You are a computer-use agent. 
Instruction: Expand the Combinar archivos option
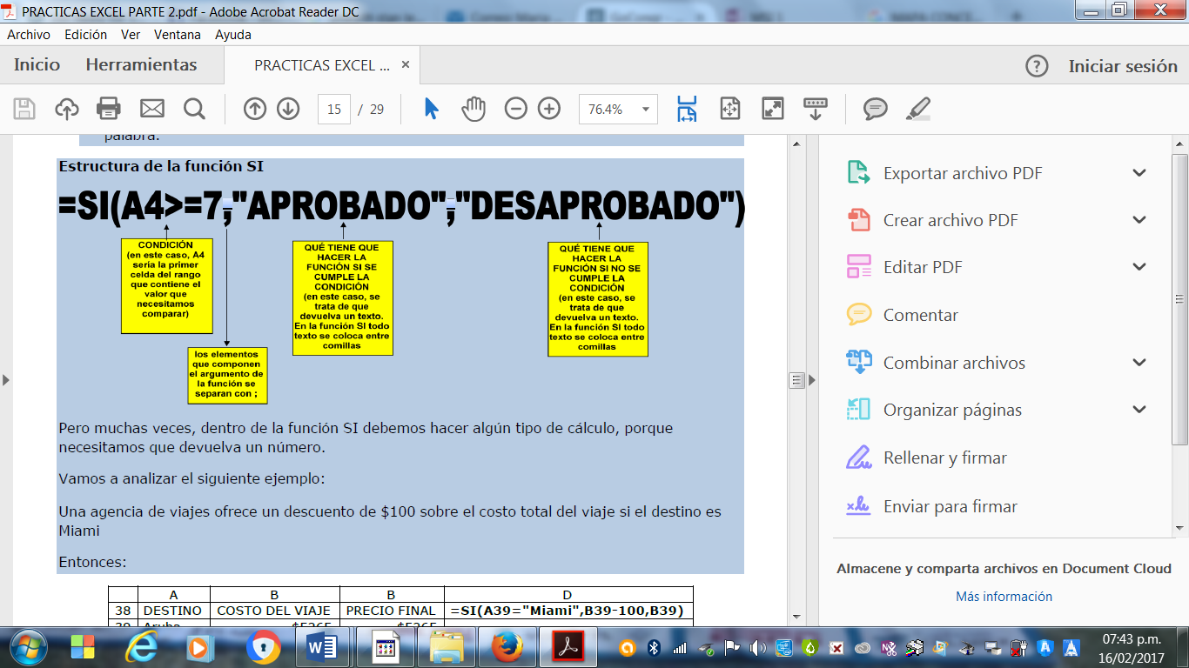(x=1139, y=363)
